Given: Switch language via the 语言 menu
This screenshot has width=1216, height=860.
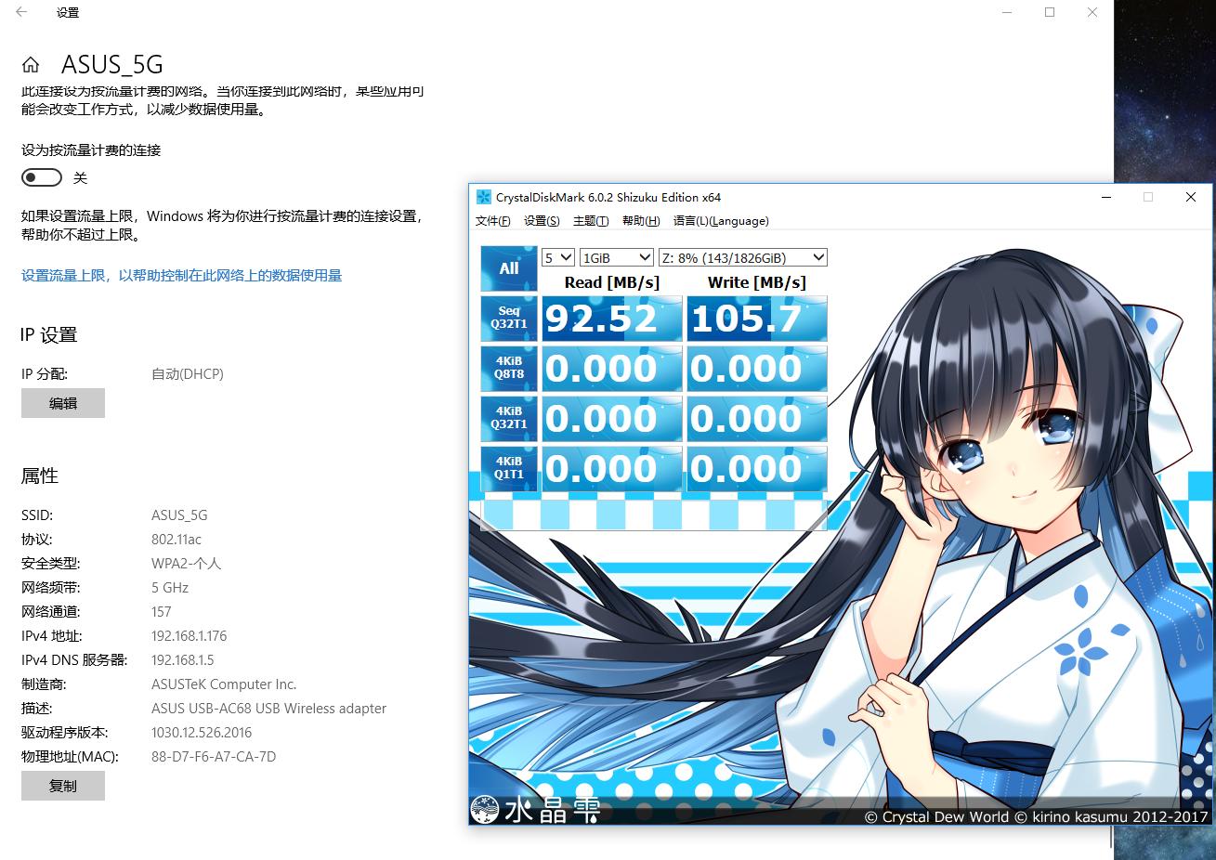Looking at the screenshot, I should coord(720,221).
